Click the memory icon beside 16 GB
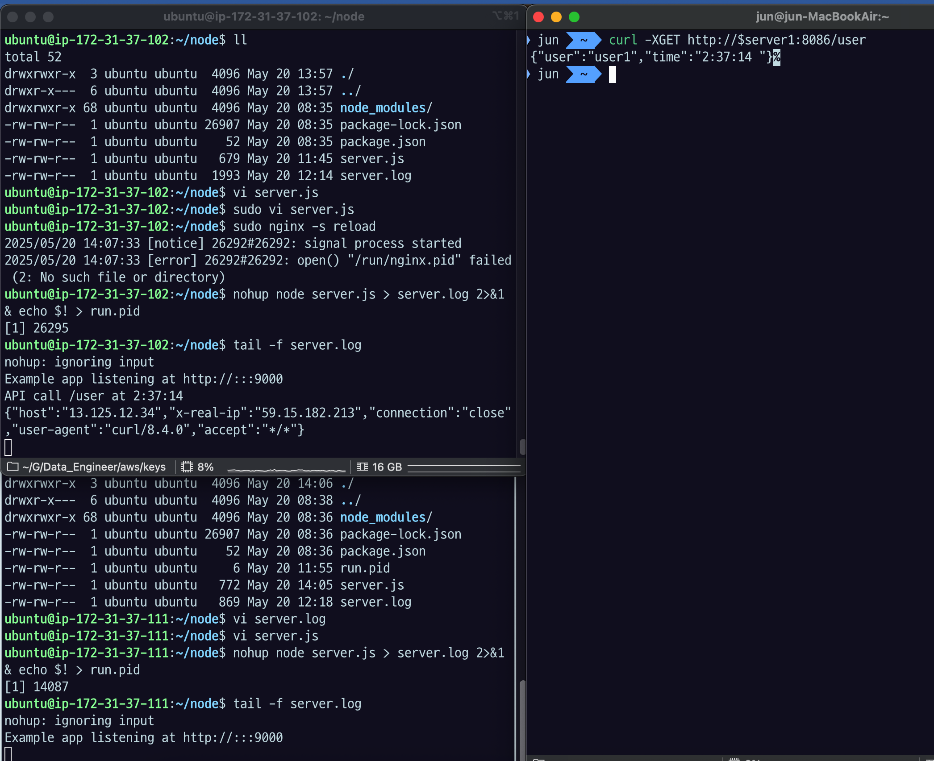Screen dimensions: 934x761 tap(362, 467)
